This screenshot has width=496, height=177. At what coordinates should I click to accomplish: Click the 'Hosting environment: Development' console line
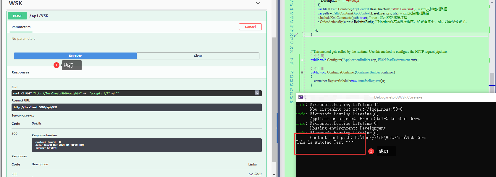348,128
